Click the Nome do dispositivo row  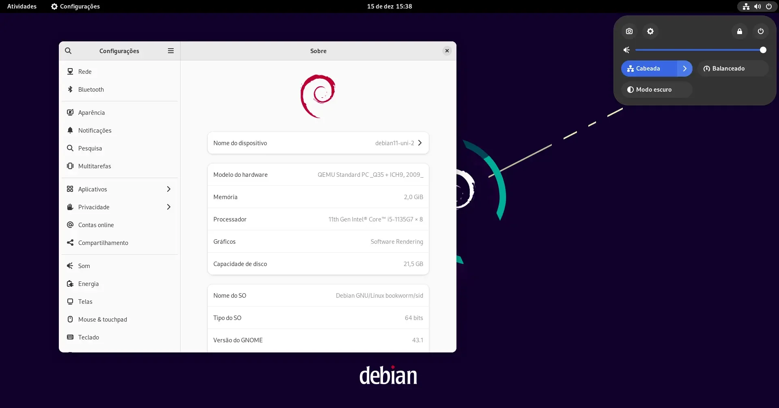pos(318,143)
